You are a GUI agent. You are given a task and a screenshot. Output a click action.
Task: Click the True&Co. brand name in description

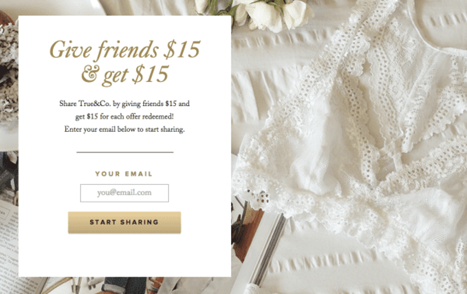tap(94, 104)
